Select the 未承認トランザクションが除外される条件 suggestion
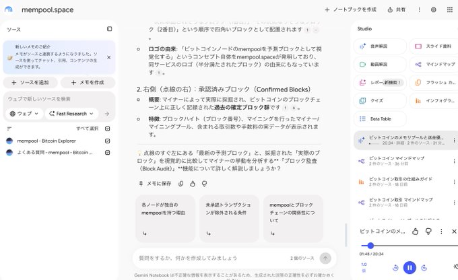Viewport: 458px width, 280px height. tap(229, 219)
